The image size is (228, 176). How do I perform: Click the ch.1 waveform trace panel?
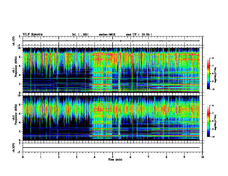pos(113,41)
